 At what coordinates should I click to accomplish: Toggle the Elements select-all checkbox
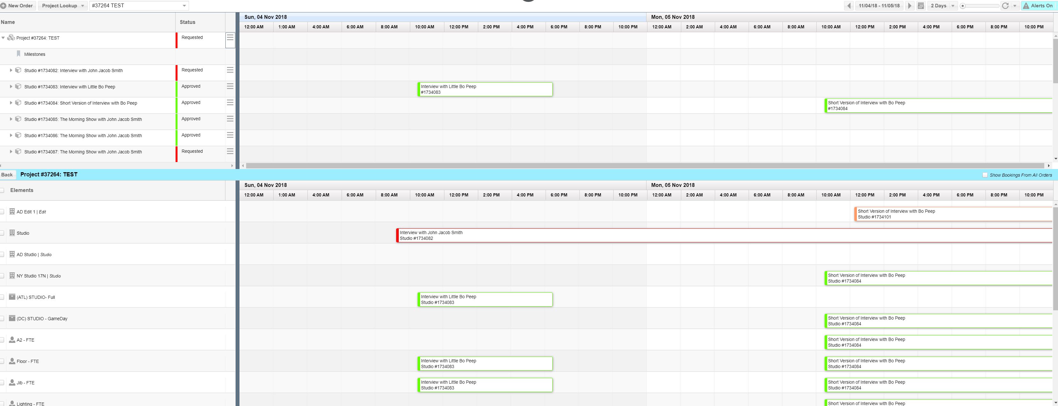pos(2,190)
